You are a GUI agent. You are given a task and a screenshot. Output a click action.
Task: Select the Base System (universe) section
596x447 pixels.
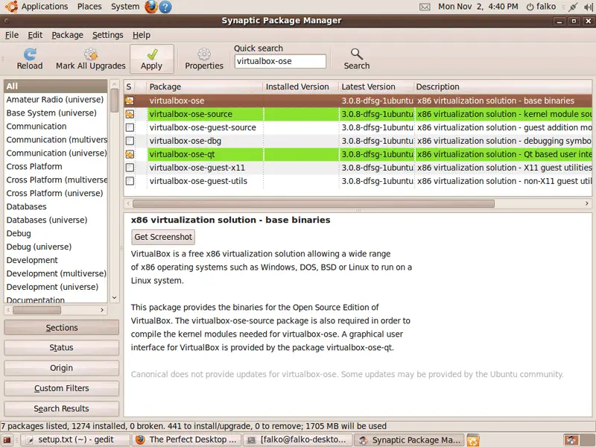pos(56,113)
